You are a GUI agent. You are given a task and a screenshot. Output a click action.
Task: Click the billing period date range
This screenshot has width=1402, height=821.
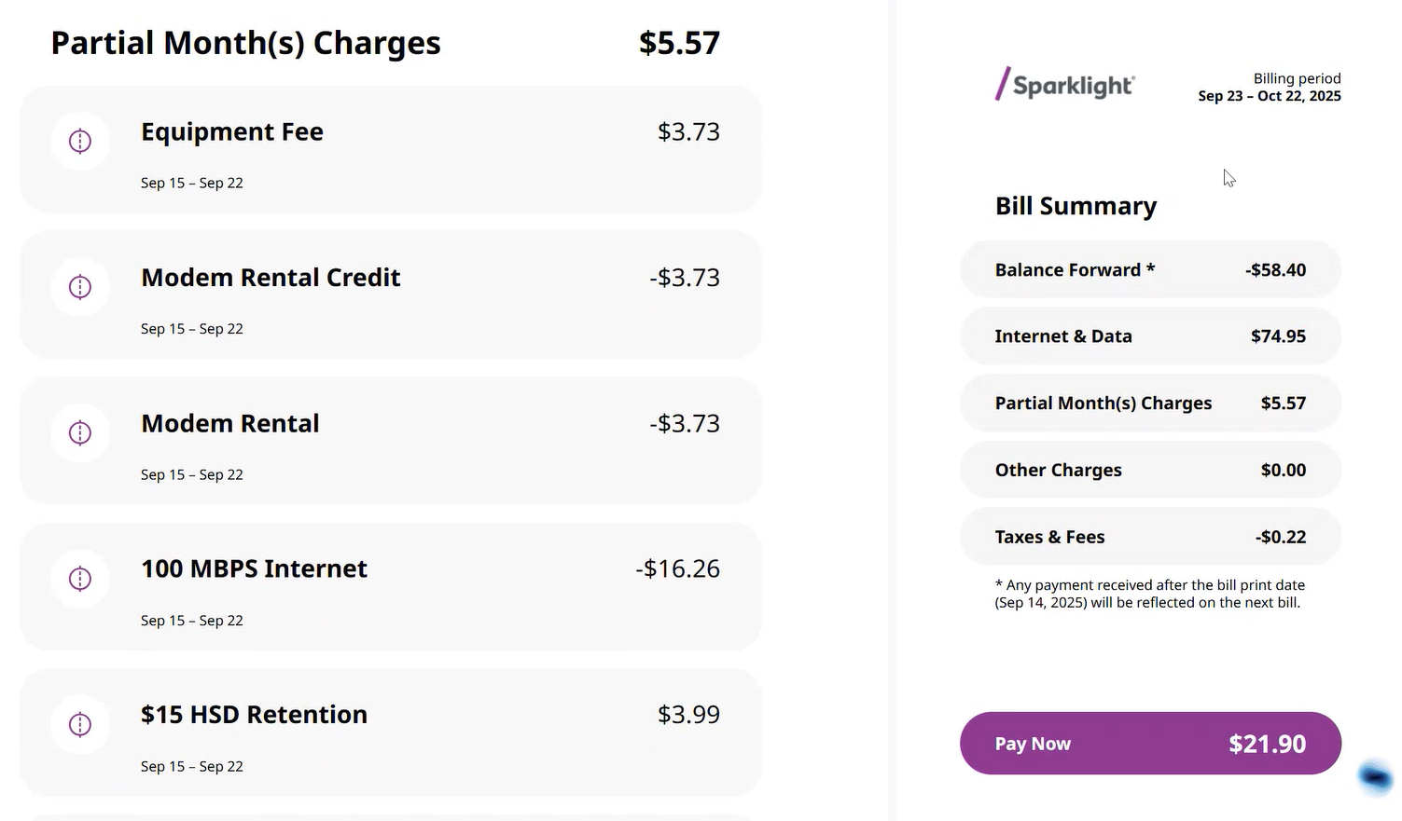[1270, 96]
